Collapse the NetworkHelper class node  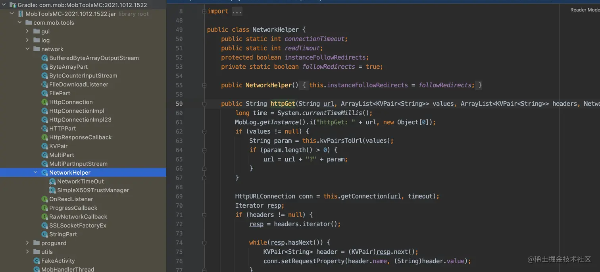pos(35,172)
